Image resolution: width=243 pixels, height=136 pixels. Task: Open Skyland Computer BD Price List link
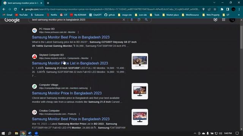70,63
